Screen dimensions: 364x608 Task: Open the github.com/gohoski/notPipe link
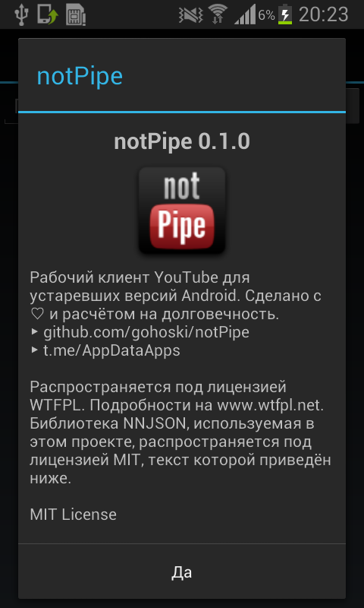click(x=146, y=332)
